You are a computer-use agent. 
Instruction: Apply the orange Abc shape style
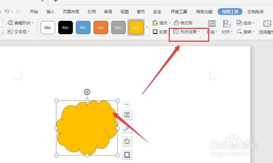(x=101, y=28)
